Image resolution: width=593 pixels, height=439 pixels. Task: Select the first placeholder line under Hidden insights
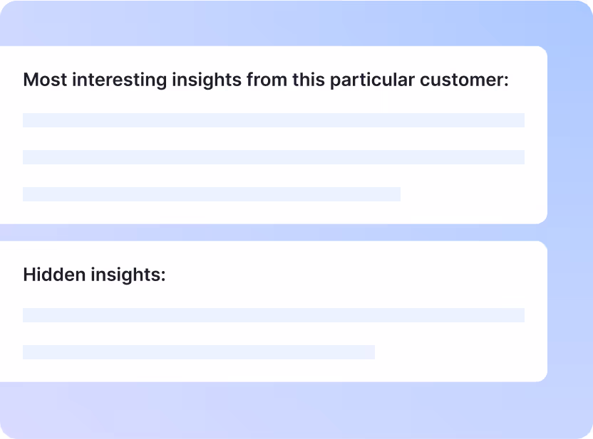274,315
